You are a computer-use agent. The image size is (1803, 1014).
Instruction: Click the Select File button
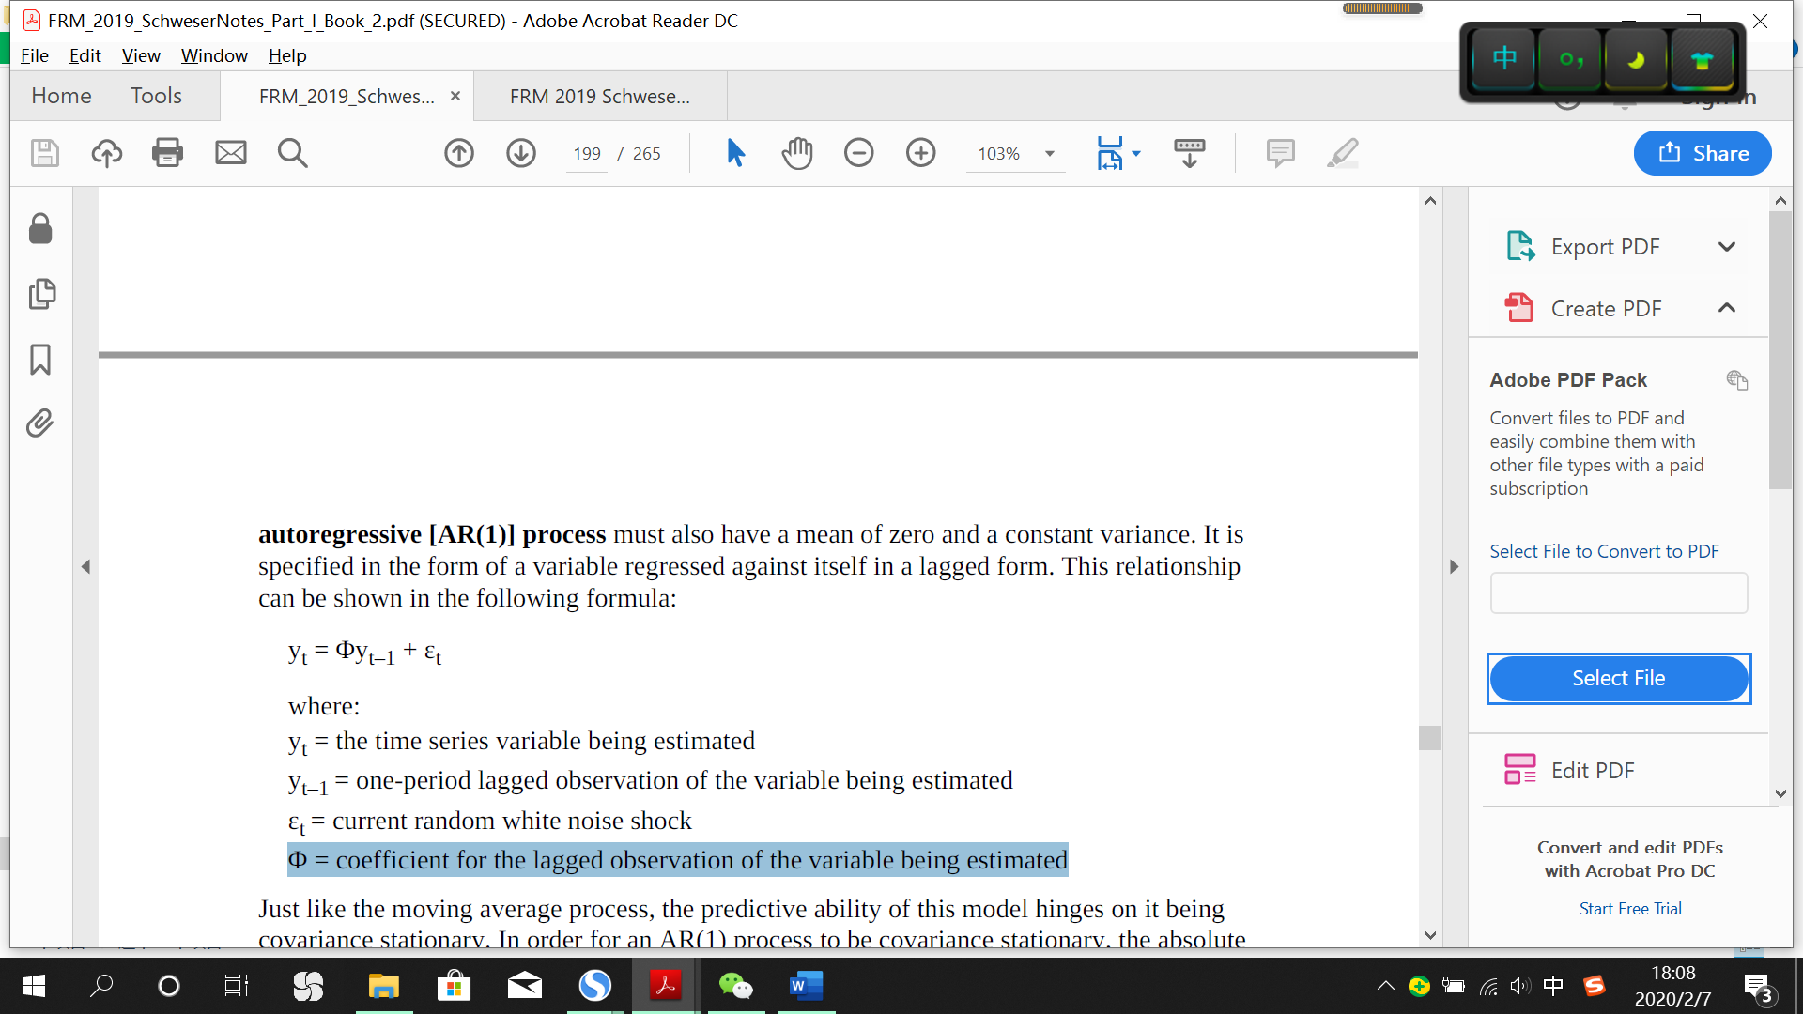pos(1618,678)
